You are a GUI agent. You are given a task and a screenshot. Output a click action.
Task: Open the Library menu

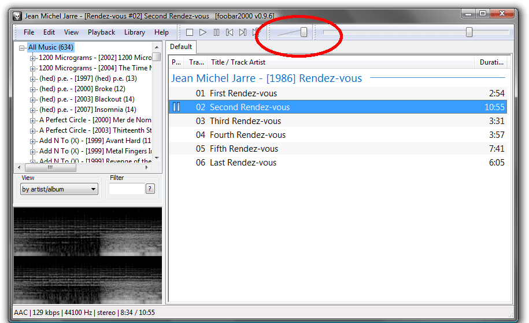pyautogui.click(x=134, y=32)
